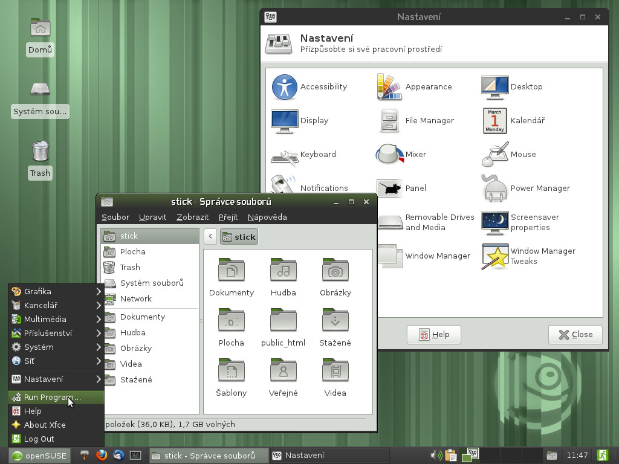This screenshot has height=464, width=619.
Task: Launch Firefox from the taskbar
Action: tap(101, 456)
